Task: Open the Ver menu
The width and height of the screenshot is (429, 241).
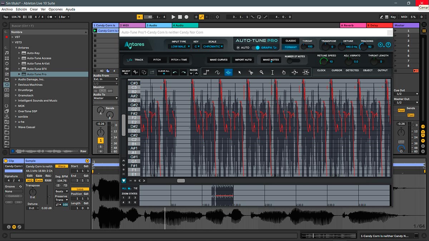Action: pos(43,9)
